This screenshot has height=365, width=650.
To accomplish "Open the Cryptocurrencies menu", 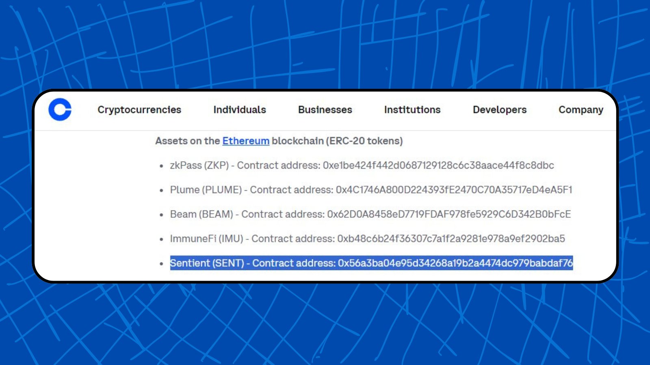I will point(139,109).
